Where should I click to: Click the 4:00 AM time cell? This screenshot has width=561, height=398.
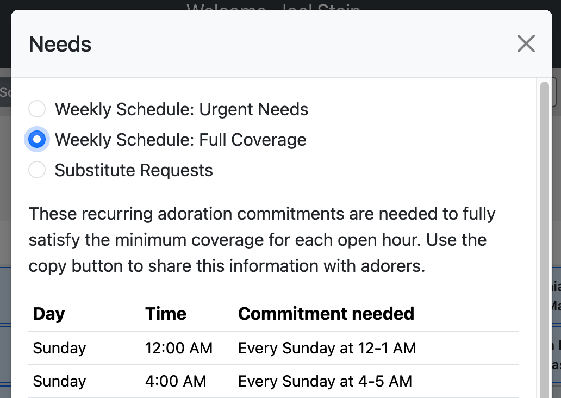[176, 381]
